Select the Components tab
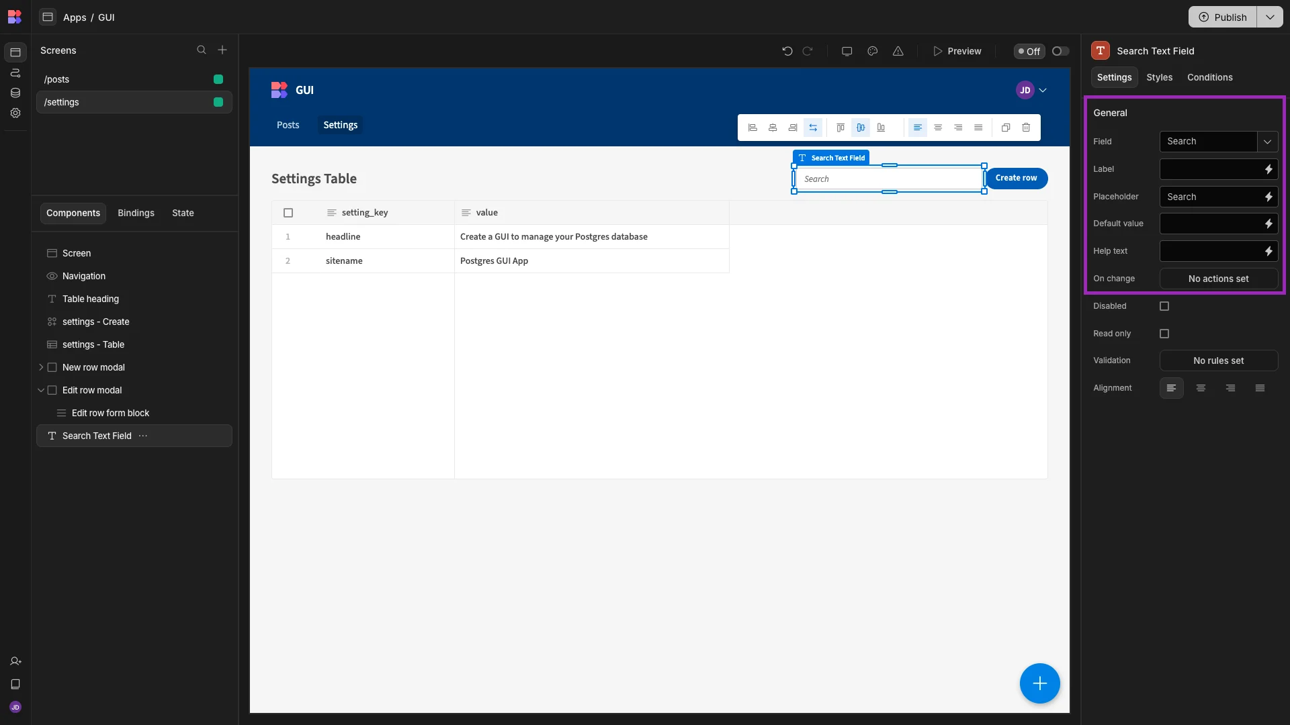The image size is (1290, 725). coord(73,213)
